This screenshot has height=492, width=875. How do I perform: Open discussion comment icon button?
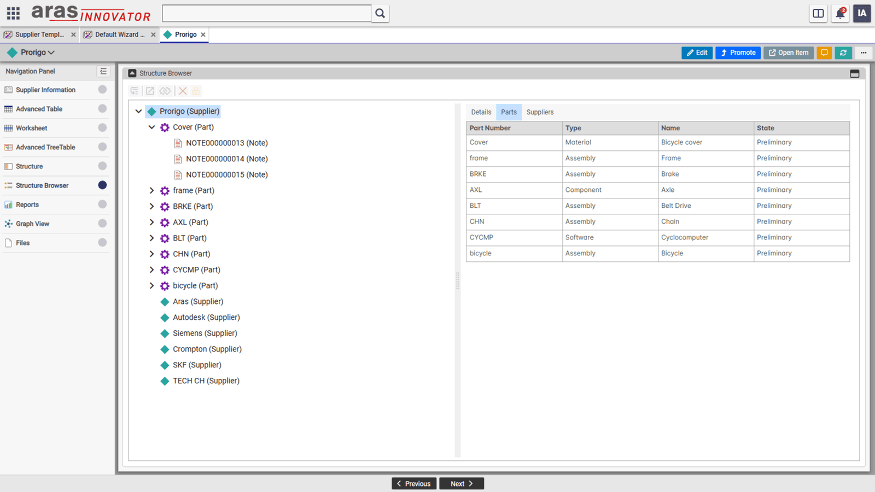824,52
